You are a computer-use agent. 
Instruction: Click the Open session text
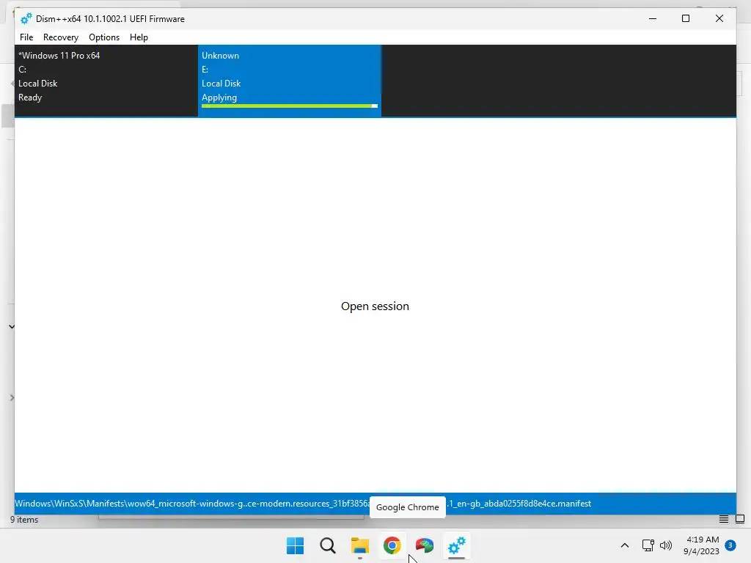coord(375,306)
